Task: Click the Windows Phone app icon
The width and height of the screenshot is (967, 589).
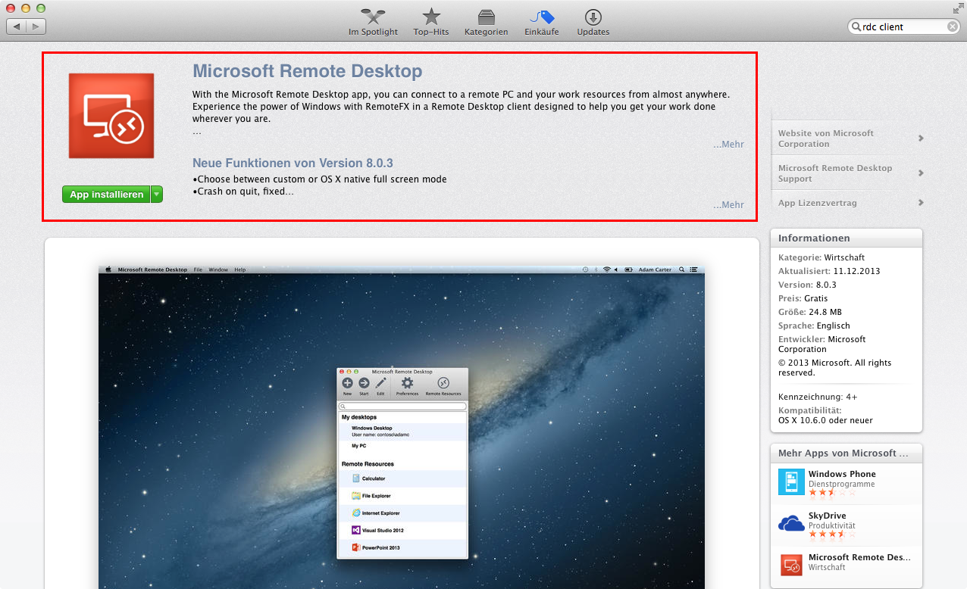Action: coord(791,481)
